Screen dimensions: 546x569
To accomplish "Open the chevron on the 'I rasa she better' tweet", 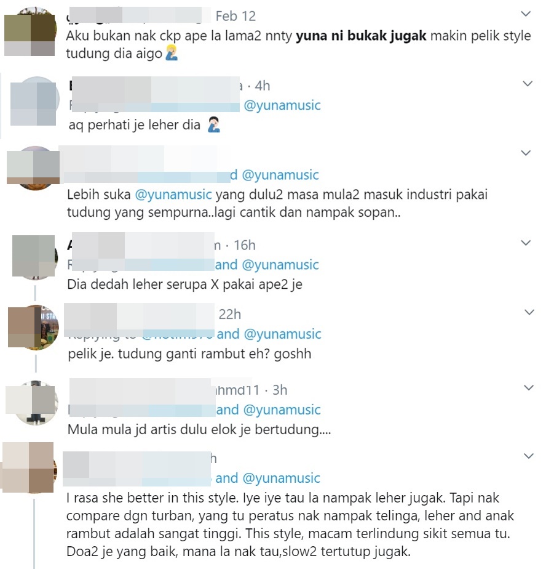I will pos(529,456).
